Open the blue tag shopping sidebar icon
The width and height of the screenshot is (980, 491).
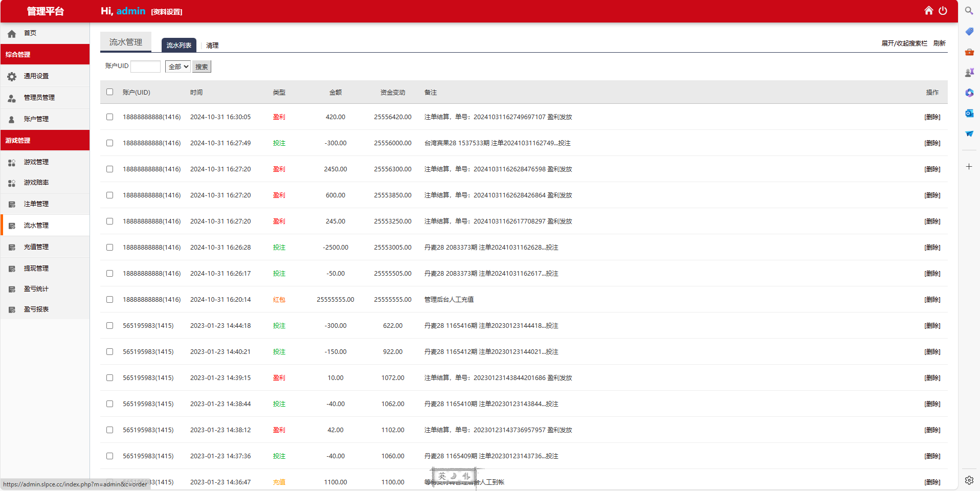tap(969, 31)
